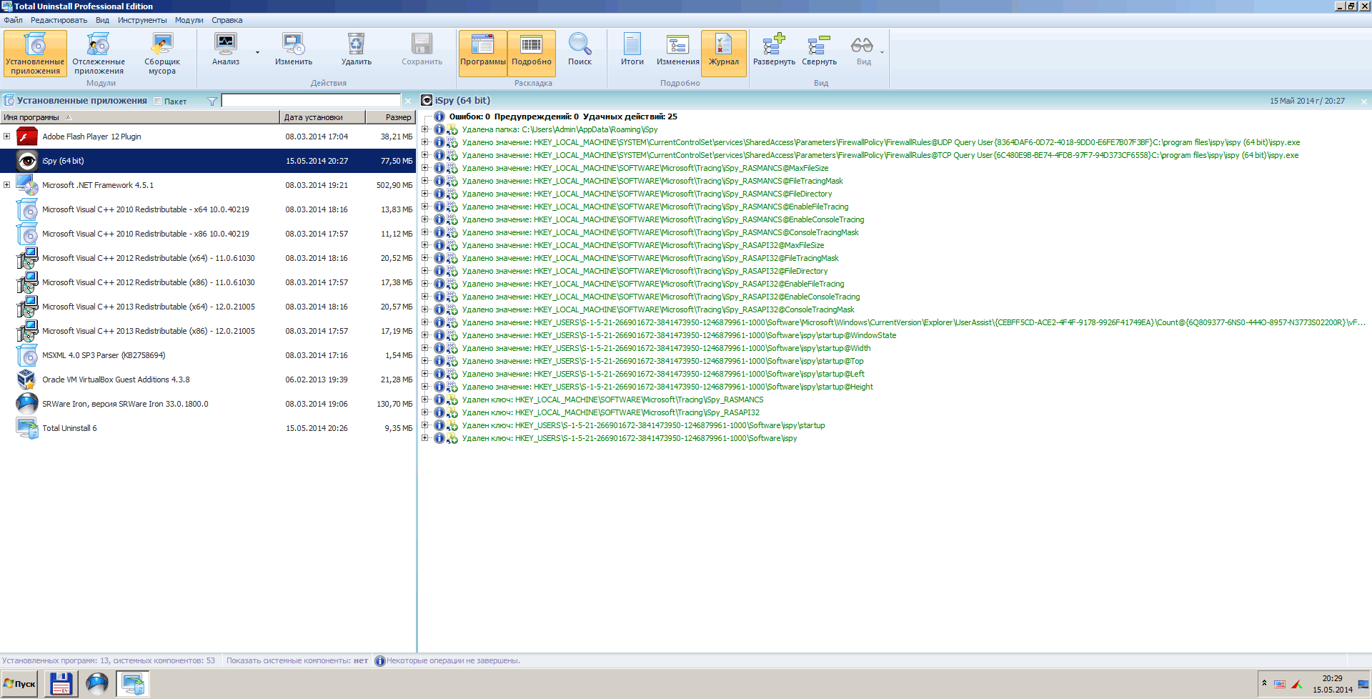Click 'Некоторые операции не завершены' status message
The width and height of the screenshot is (1372, 699).
[453, 660]
